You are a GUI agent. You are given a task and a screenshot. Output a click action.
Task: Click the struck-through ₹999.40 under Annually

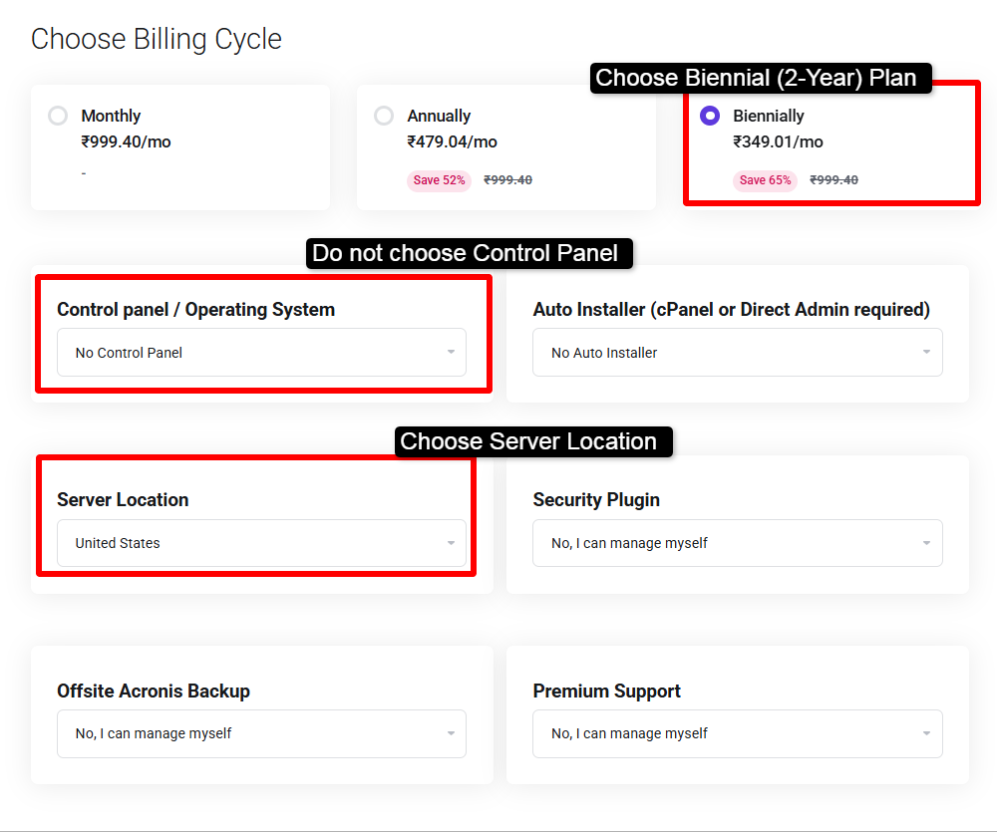click(508, 180)
